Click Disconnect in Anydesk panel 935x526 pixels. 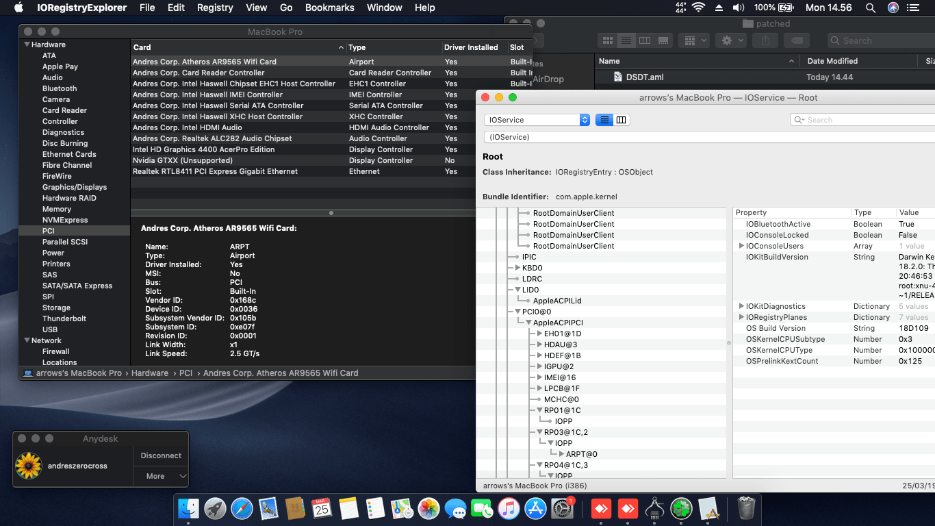tap(161, 455)
